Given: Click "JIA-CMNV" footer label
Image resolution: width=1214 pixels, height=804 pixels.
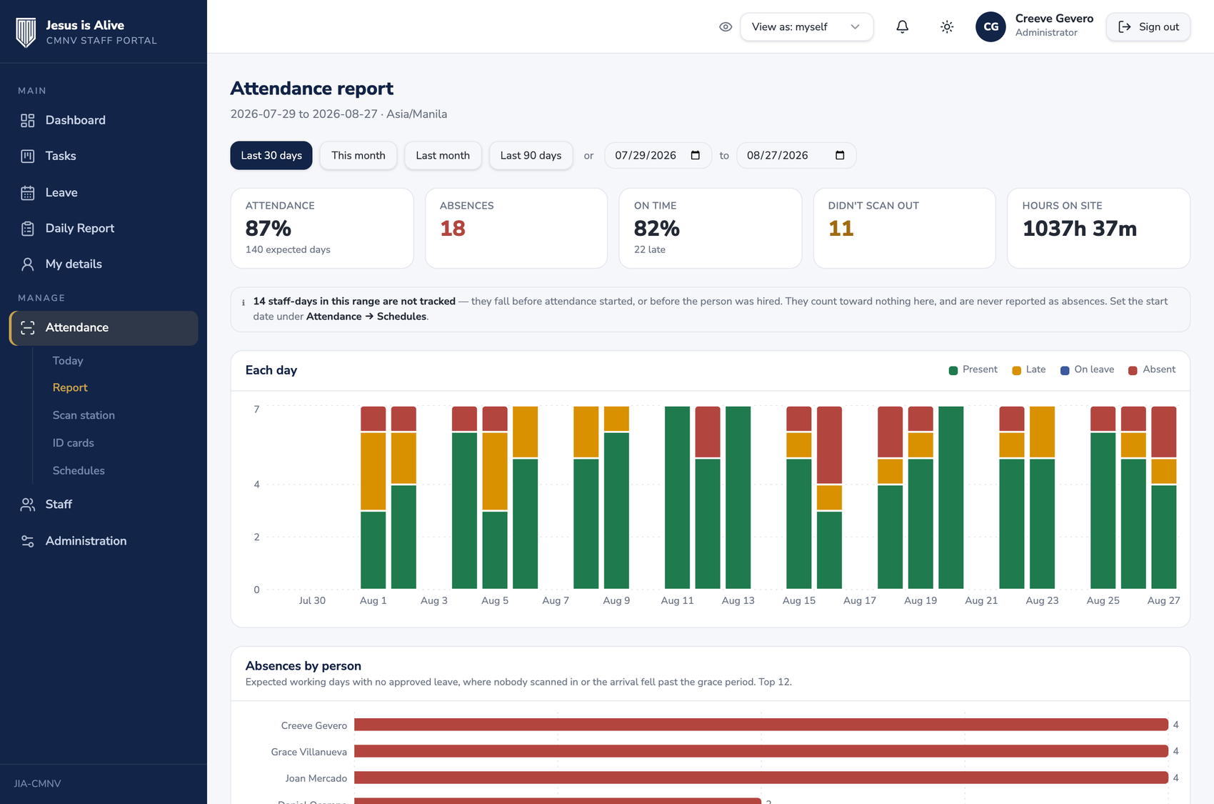Looking at the screenshot, I should (37, 784).
